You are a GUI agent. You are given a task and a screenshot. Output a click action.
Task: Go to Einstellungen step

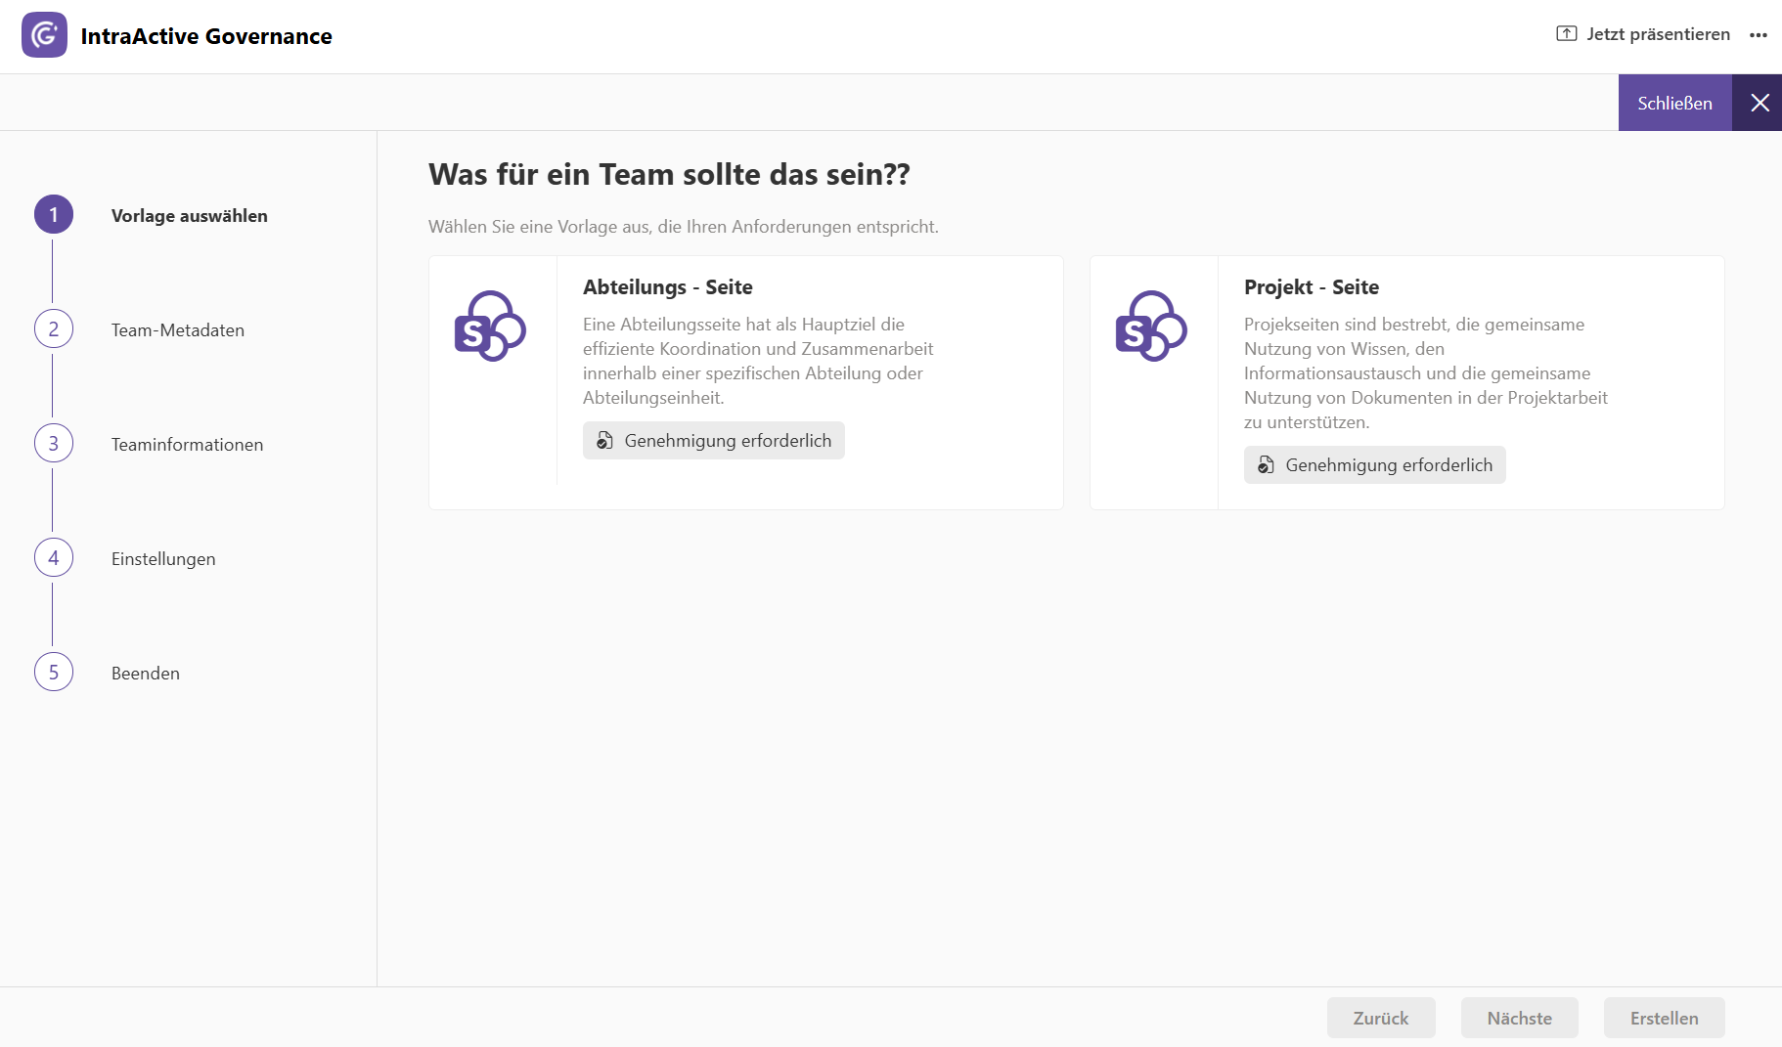pyautogui.click(x=163, y=559)
